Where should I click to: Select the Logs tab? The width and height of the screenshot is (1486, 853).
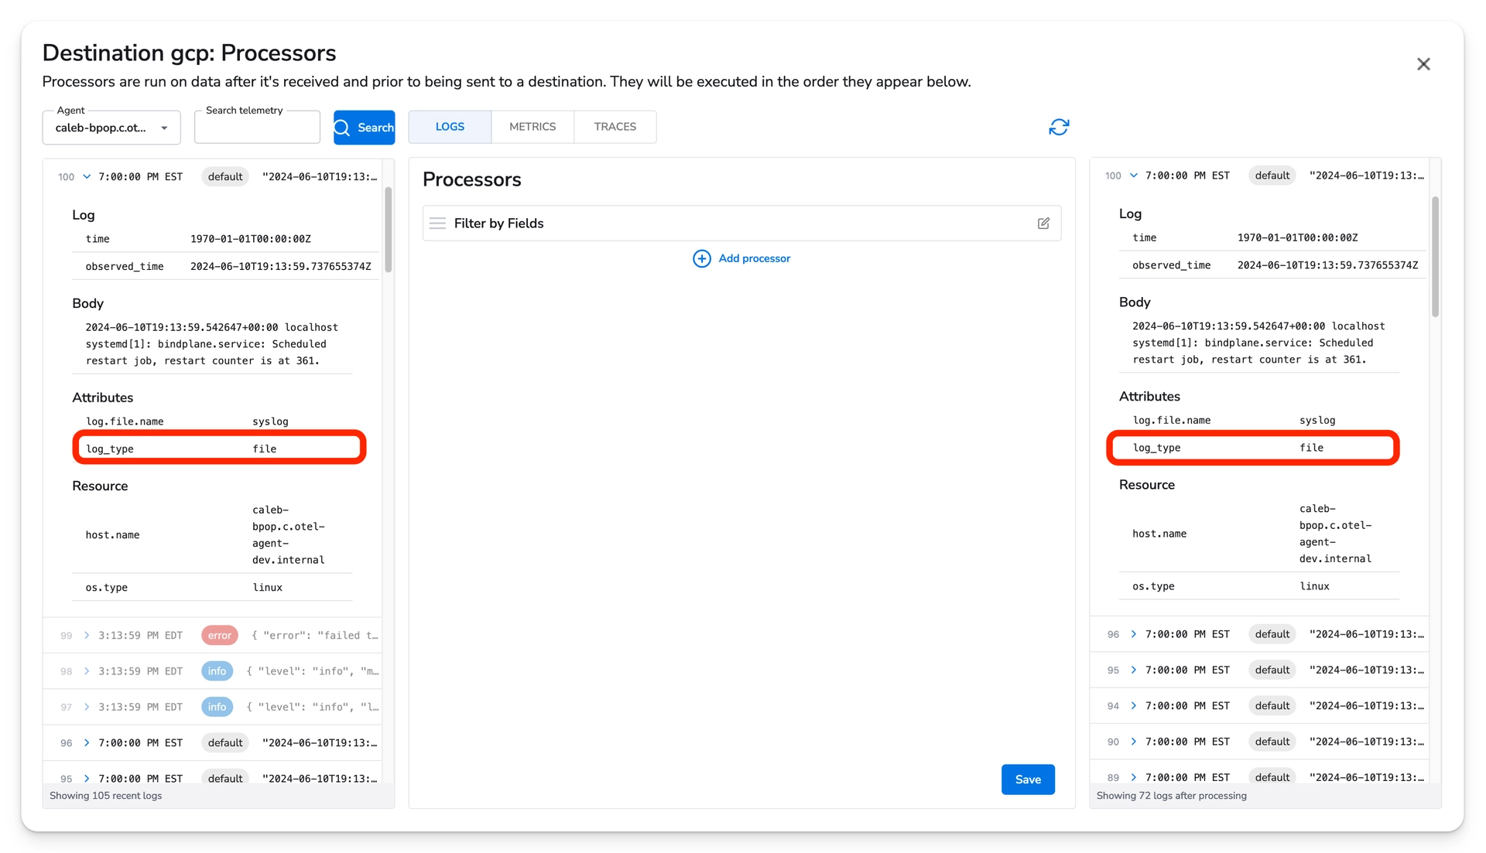[x=450, y=127]
